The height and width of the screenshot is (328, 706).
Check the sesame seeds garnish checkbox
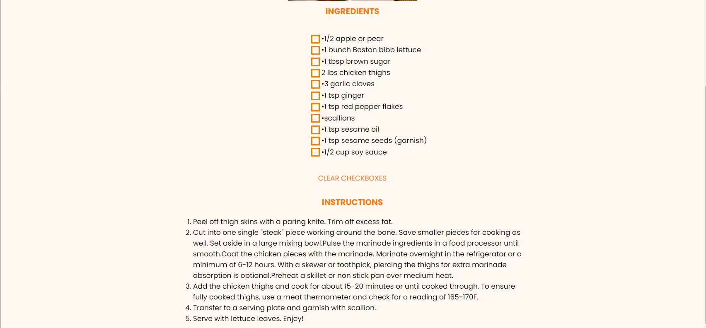coord(315,141)
